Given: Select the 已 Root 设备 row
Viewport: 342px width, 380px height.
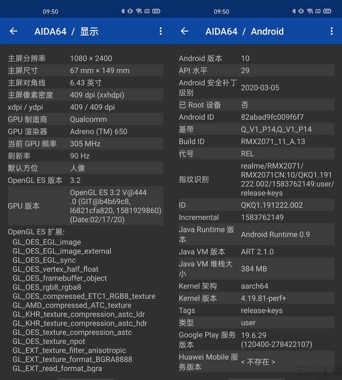Looking at the screenshot, I should tap(256, 105).
